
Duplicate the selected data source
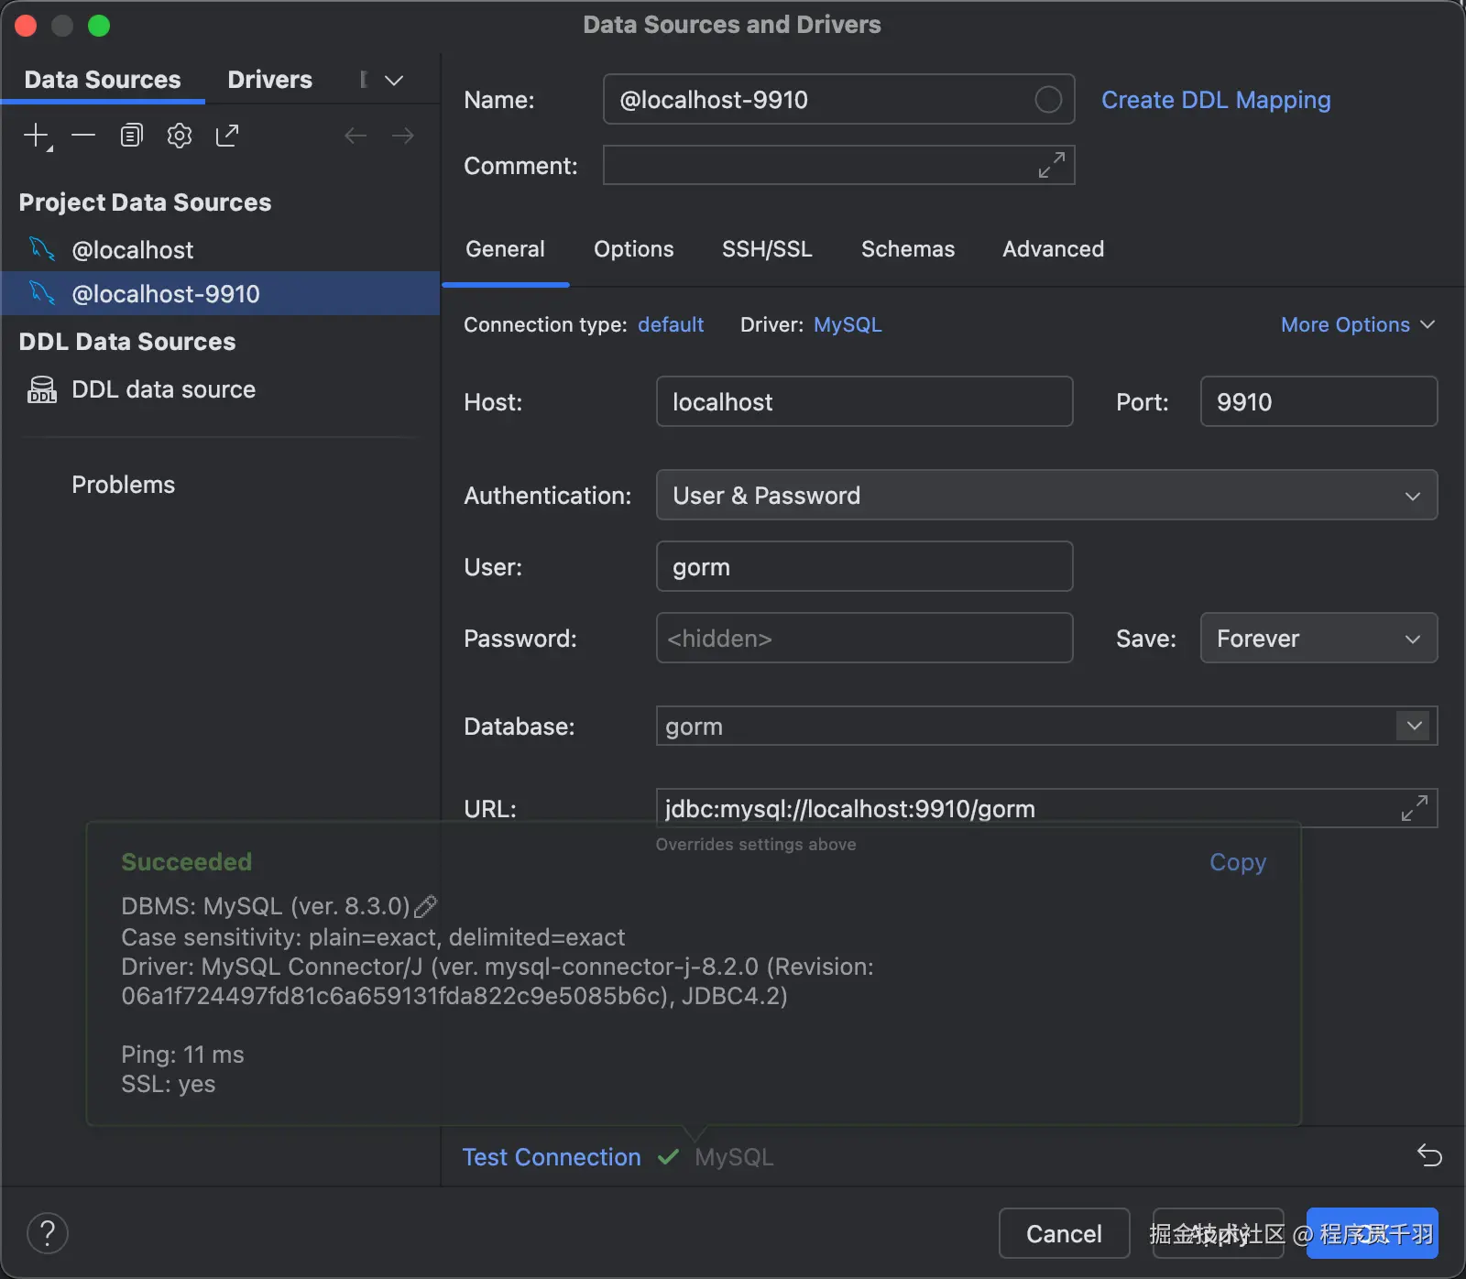(x=131, y=137)
